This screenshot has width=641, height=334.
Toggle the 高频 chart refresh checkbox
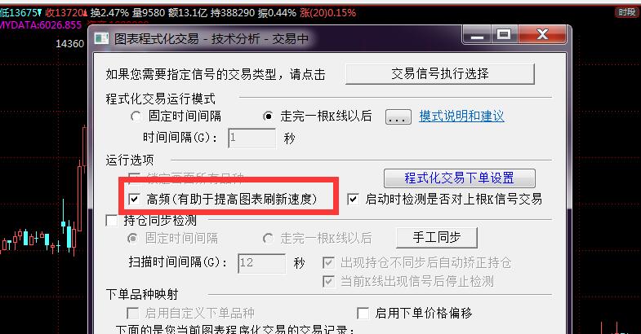(x=134, y=199)
